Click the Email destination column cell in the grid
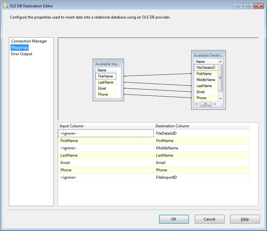The height and width of the screenshot is (231, 267). click(x=202, y=163)
